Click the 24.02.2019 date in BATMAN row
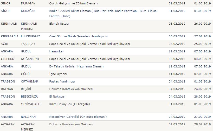Screen dimensions: 213x131 coord(202,89)
